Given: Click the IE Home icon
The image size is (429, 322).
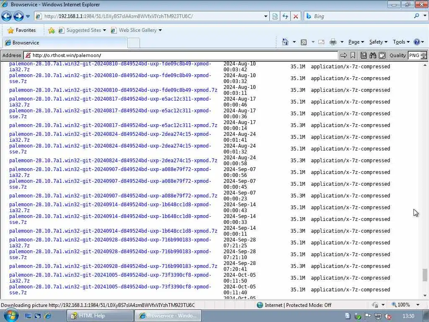Looking at the screenshot, I should point(285,42).
